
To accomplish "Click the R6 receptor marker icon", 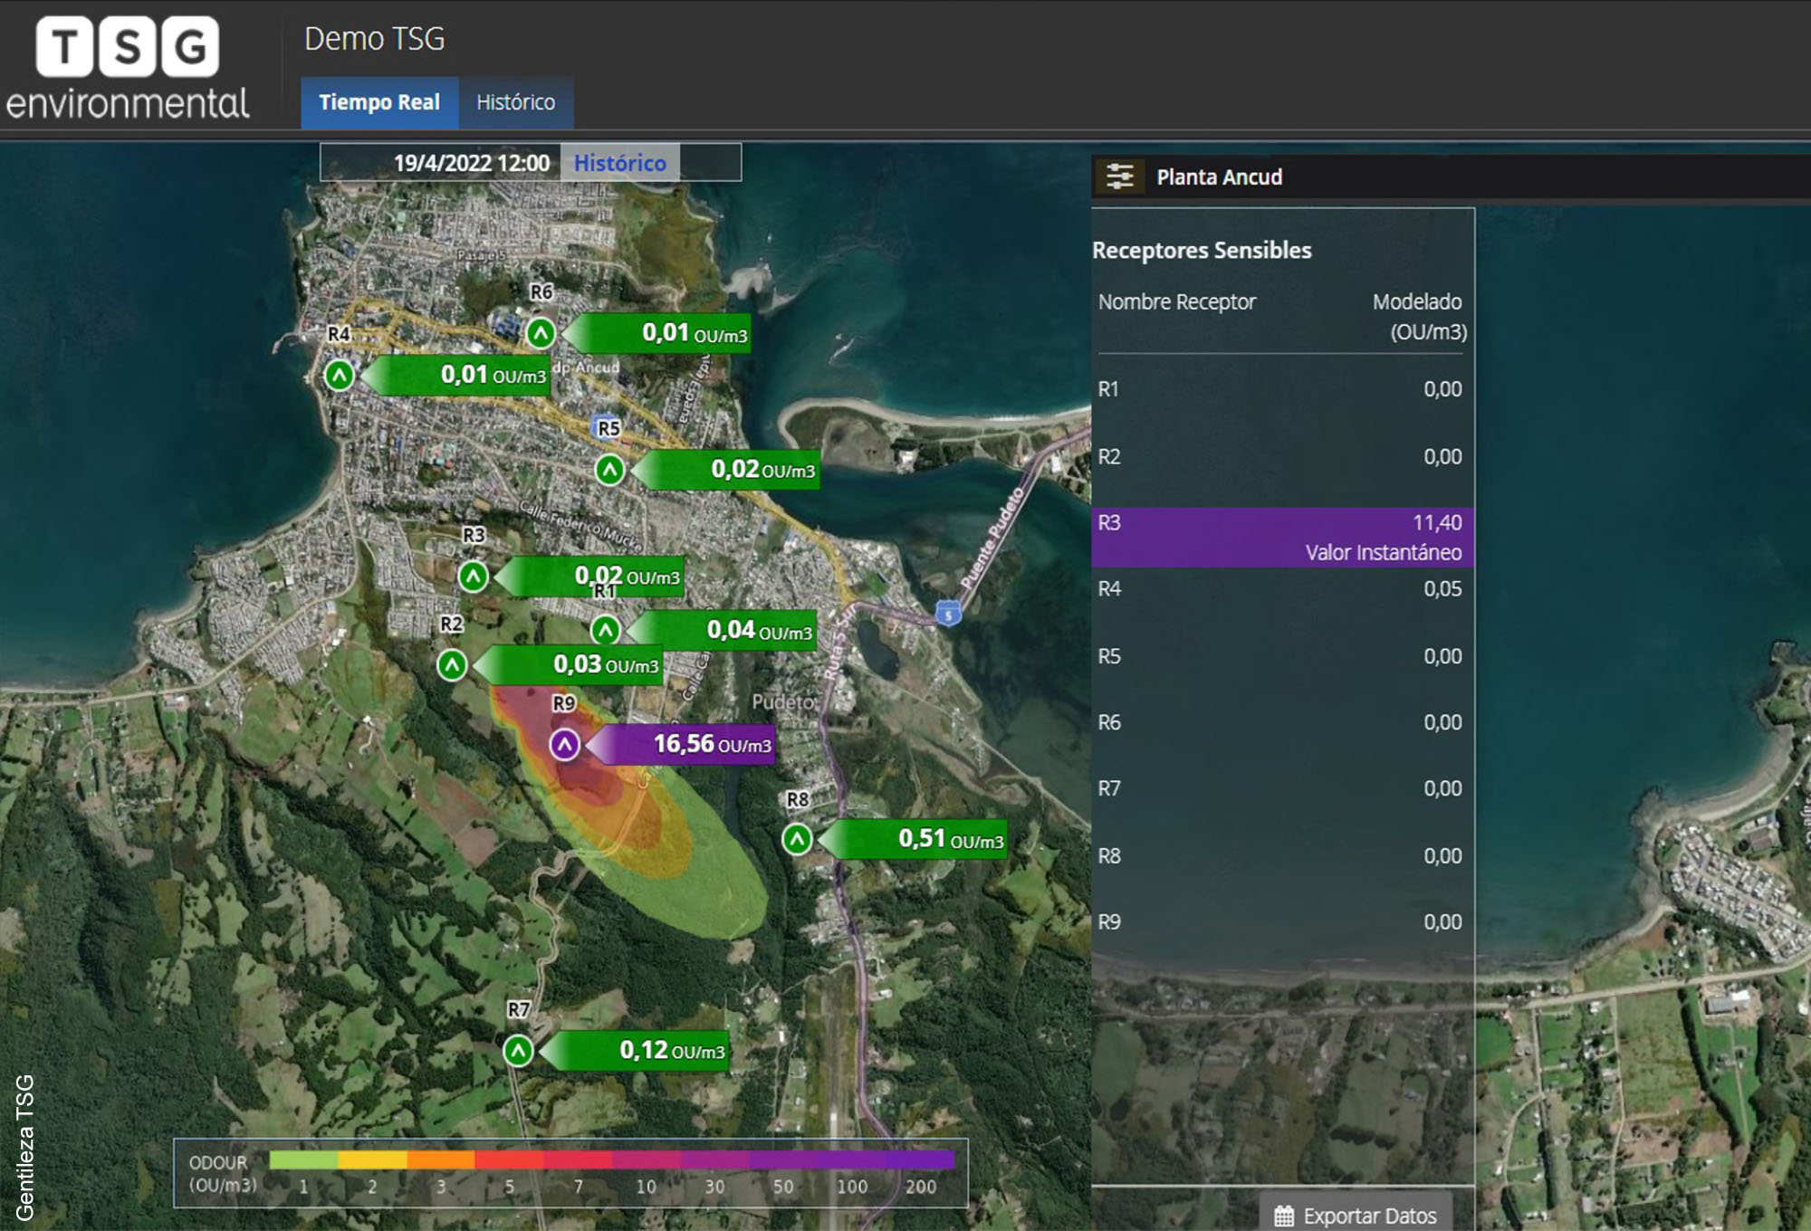I will [x=541, y=333].
